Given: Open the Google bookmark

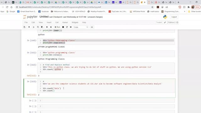Looking at the screenshot, I should tap(11, 12).
